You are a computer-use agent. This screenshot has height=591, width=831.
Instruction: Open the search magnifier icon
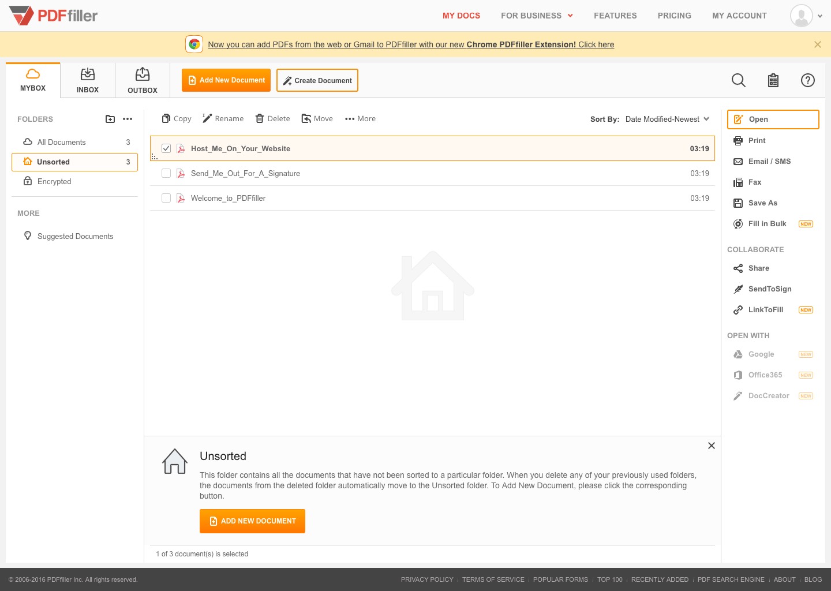(739, 80)
